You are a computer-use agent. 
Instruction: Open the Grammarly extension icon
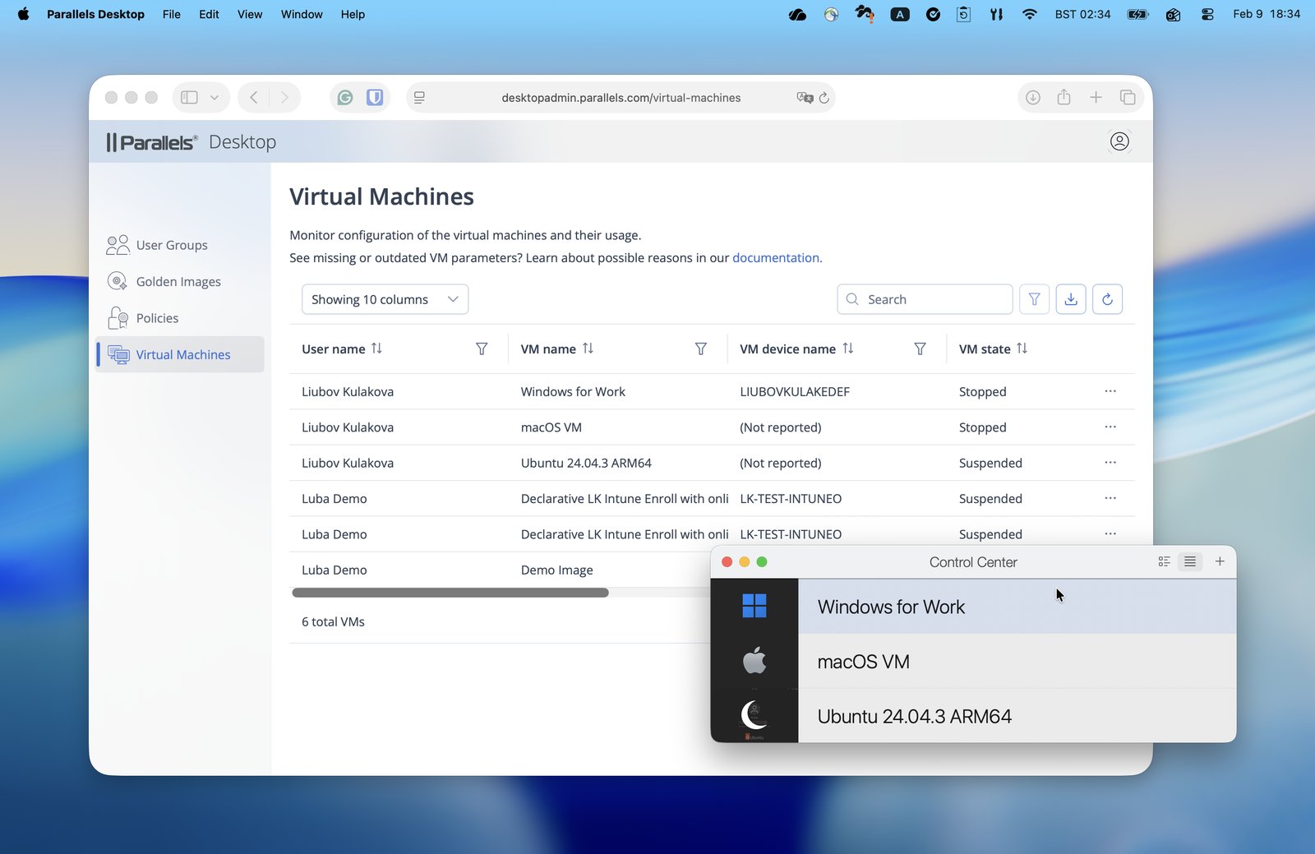click(345, 98)
